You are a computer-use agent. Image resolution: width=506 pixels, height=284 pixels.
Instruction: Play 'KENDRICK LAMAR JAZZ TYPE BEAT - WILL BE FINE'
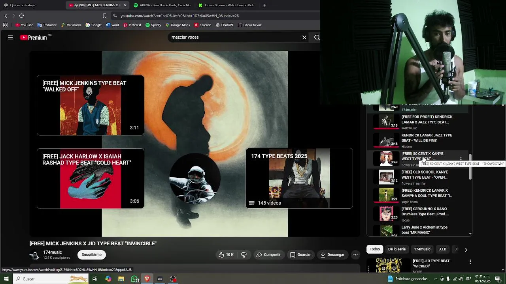[x=417, y=140]
